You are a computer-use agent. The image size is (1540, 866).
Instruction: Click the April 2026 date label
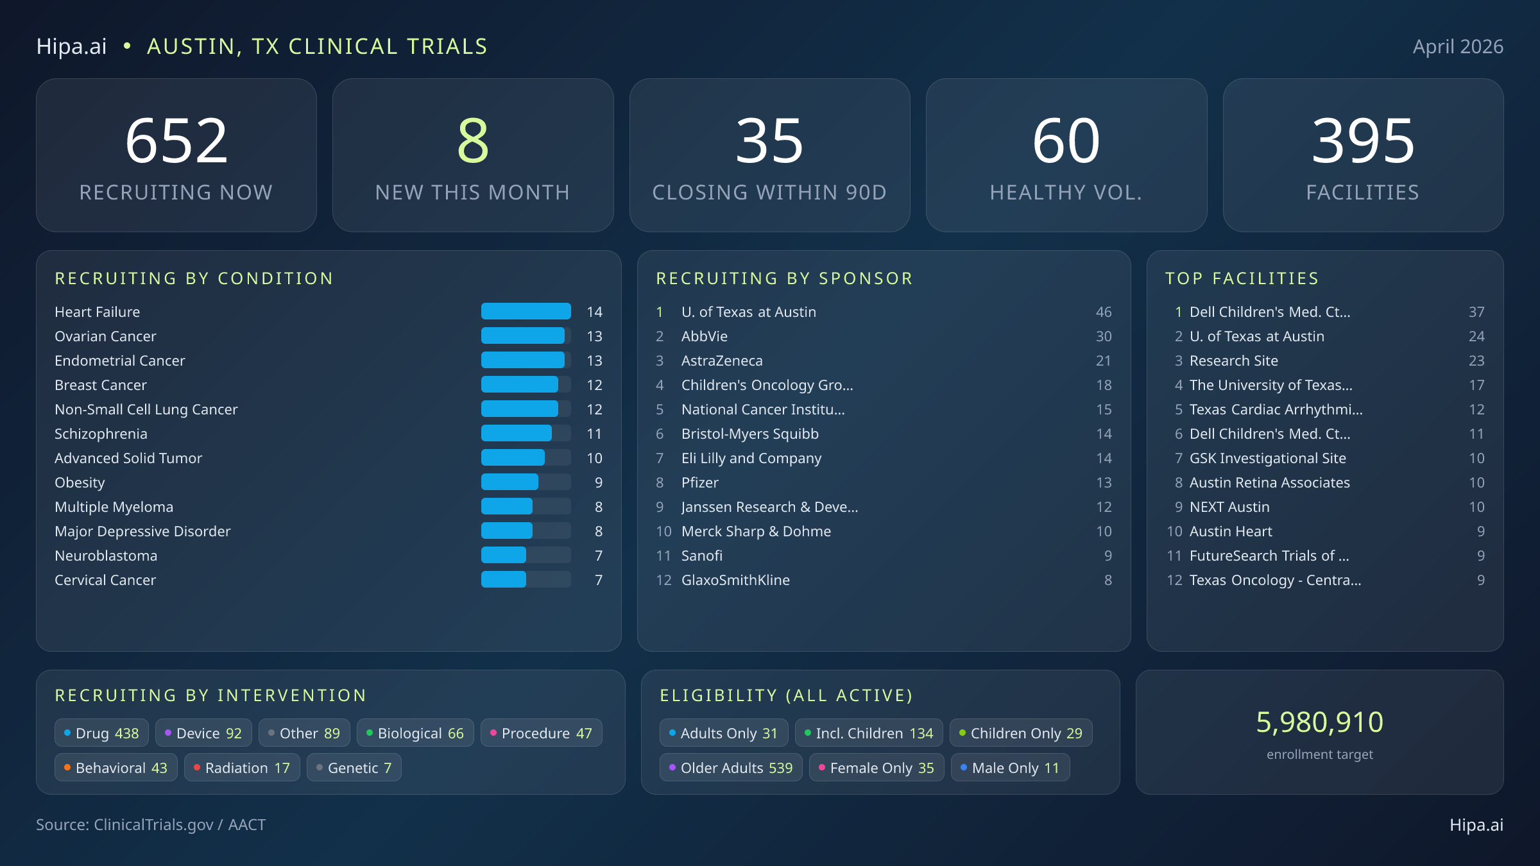(1458, 46)
